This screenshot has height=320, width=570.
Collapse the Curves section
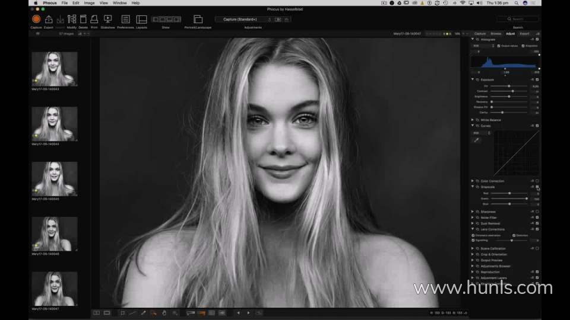(473, 126)
